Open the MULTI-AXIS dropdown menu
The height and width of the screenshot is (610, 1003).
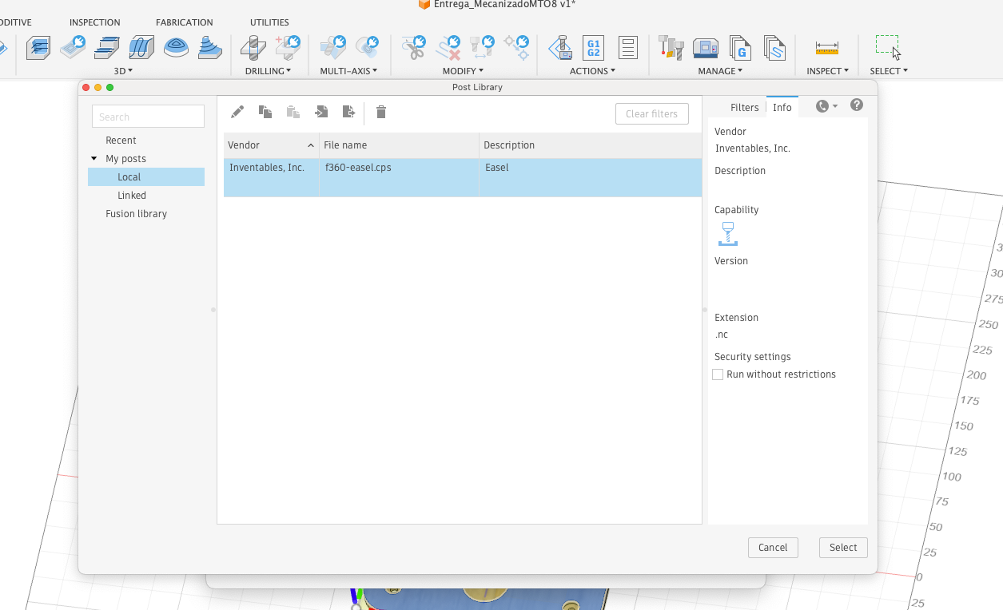[348, 71]
